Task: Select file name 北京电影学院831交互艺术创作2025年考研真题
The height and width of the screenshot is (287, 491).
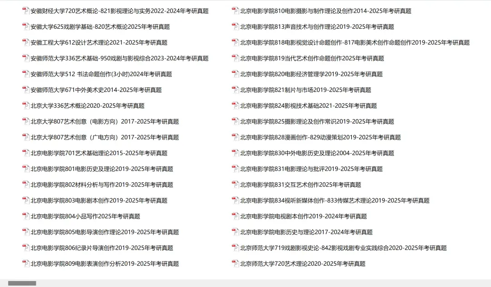Action: click(x=301, y=185)
